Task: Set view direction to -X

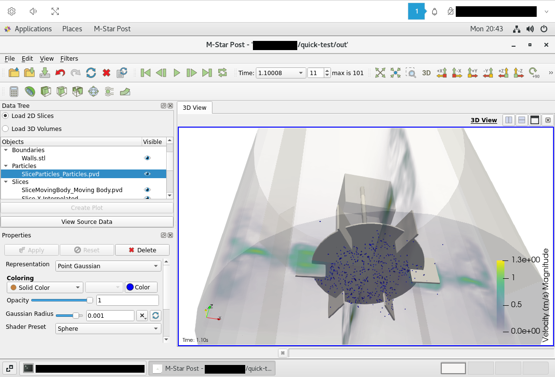Action: point(457,73)
